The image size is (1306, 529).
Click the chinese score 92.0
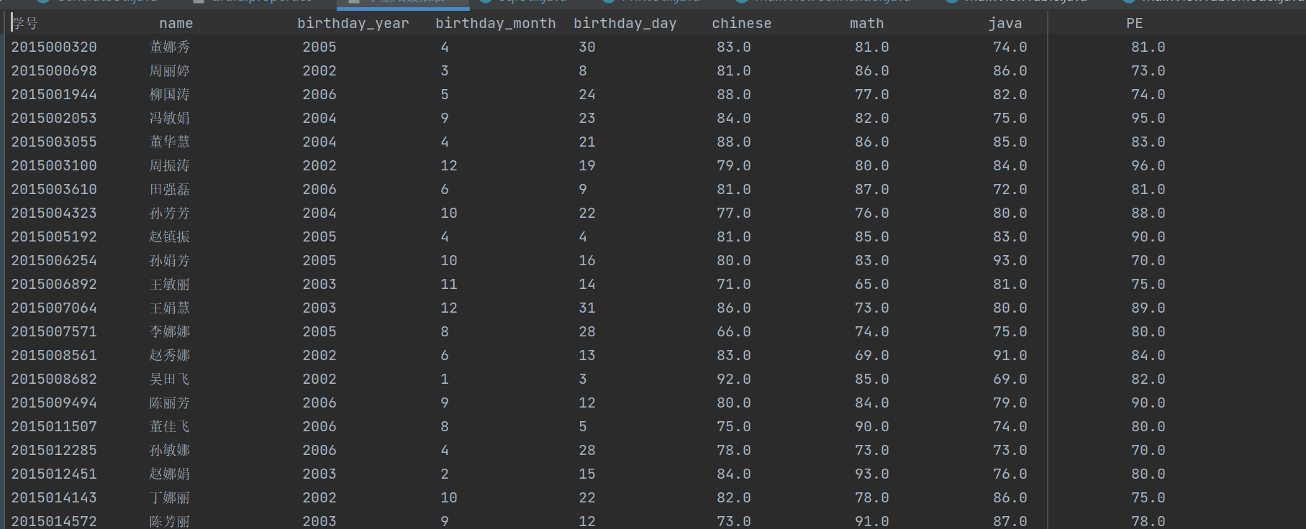[733, 379]
